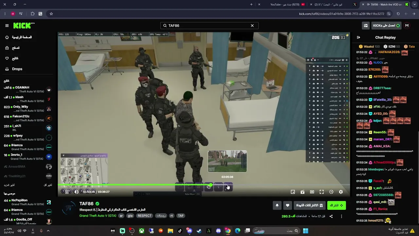The height and width of the screenshot is (236, 419).
Task: Toggle TAF86 notifications bell
Action: 277,205
